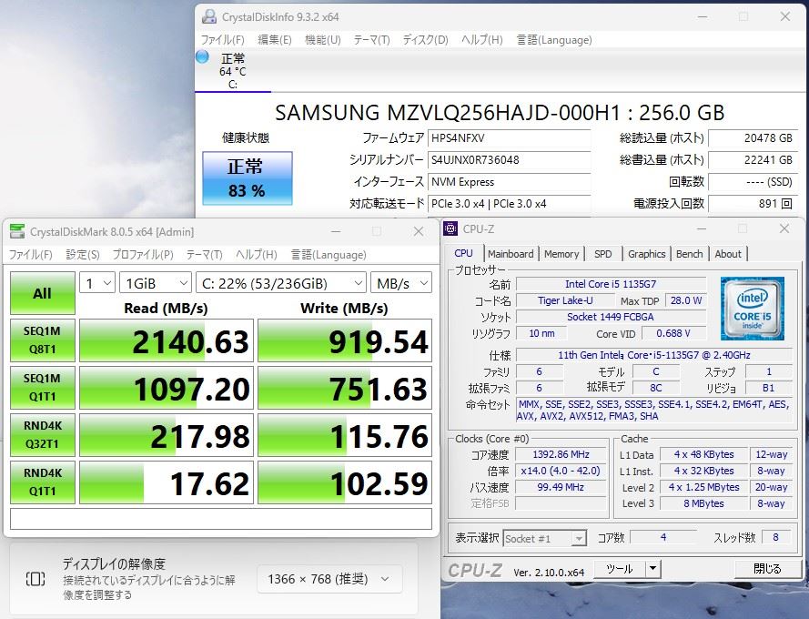Image resolution: width=809 pixels, height=619 pixels.
Task: Click the ツール button in CPU-Z
Action: pos(619,569)
